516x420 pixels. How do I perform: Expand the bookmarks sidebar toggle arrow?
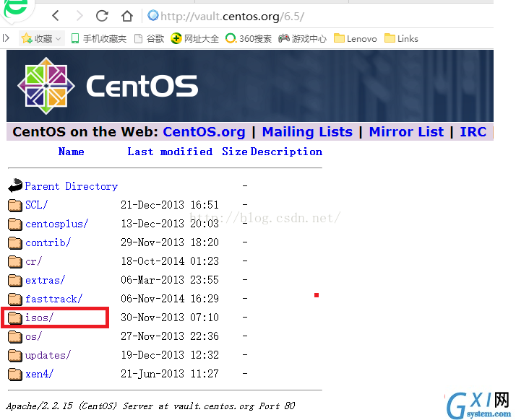[x=6, y=38]
